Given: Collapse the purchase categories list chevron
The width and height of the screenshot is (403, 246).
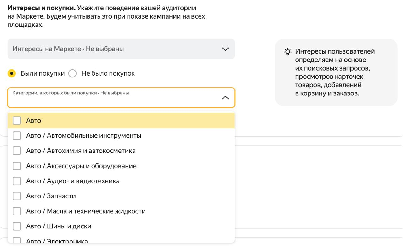Looking at the screenshot, I should point(225,98).
